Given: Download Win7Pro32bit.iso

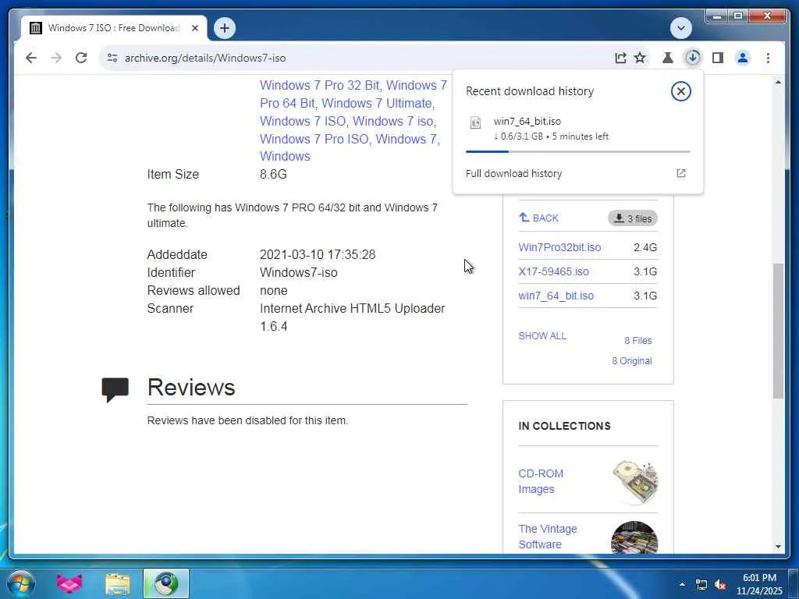Looking at the screenshot, I should coord(559,247).
